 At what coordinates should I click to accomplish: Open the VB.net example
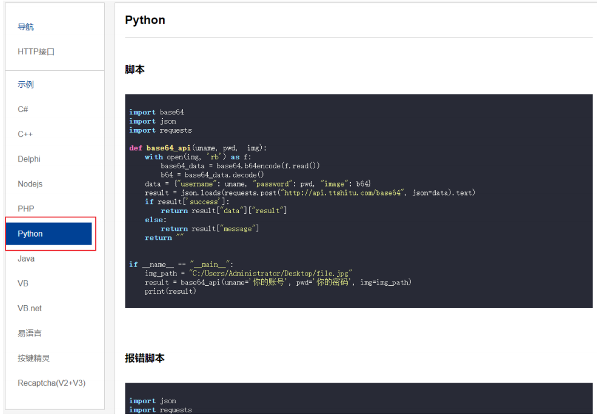[x=30, y=308]
